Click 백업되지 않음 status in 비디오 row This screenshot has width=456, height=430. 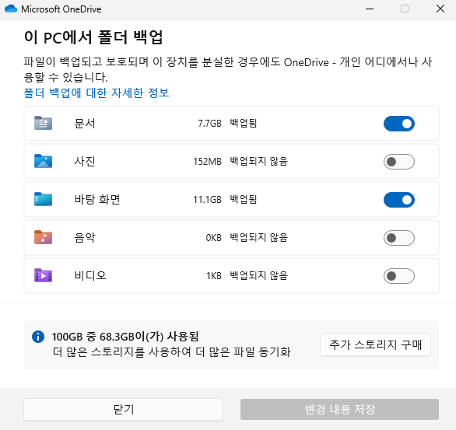pyautogui.click(x=259, y=275)
